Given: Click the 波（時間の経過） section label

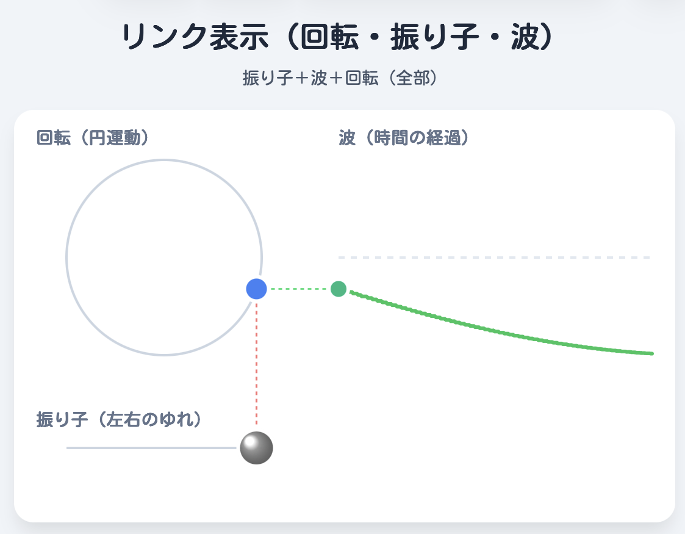Looking at the screenshot, I should pyautogui.click(x=406, y=138).
